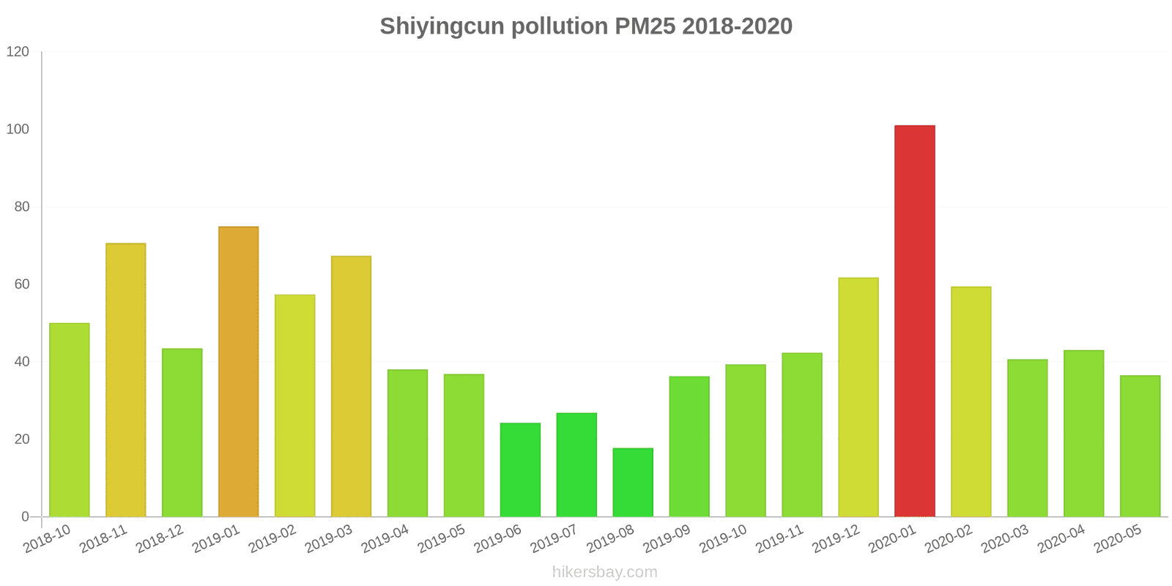The image size is (1172, 586).
Task: Click the 100 y-axis tick label
Action: click(x=18, y=130)
